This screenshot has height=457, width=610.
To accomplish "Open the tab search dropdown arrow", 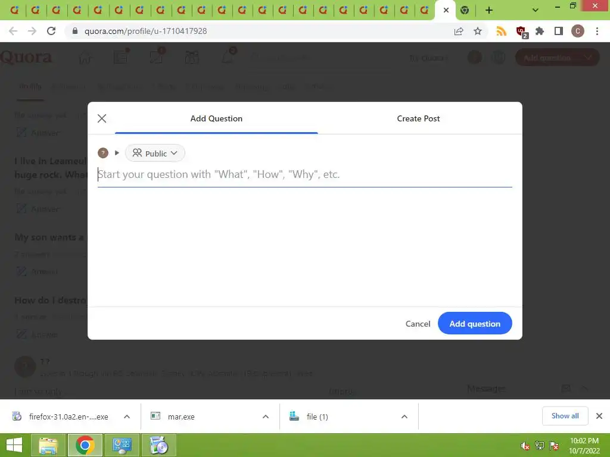I will [536, 10].
